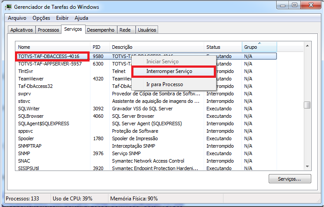Select the TeamViewer service name

point(31,79)
